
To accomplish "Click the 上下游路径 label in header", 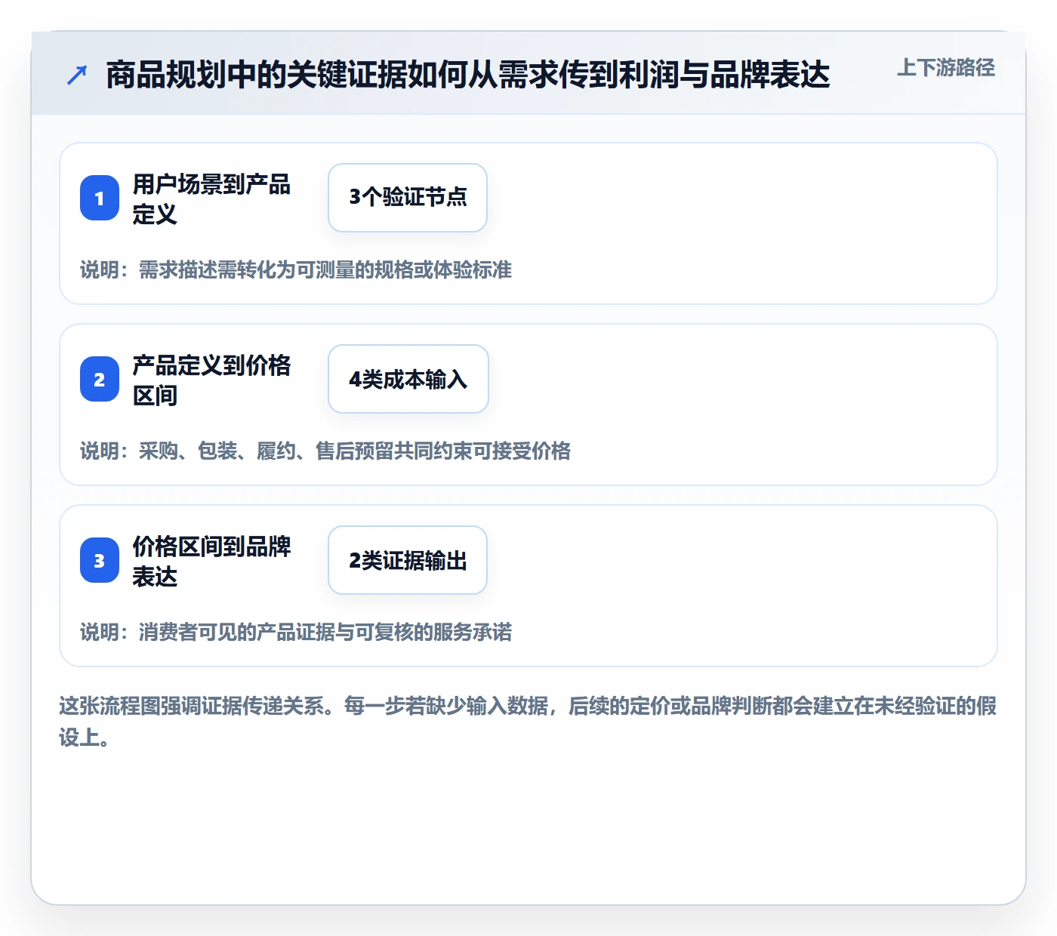I will 946,68.
